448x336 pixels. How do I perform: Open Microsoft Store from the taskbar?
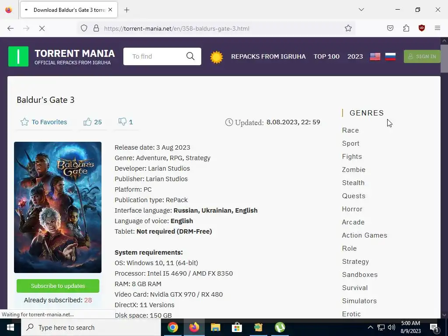(237, 327)
